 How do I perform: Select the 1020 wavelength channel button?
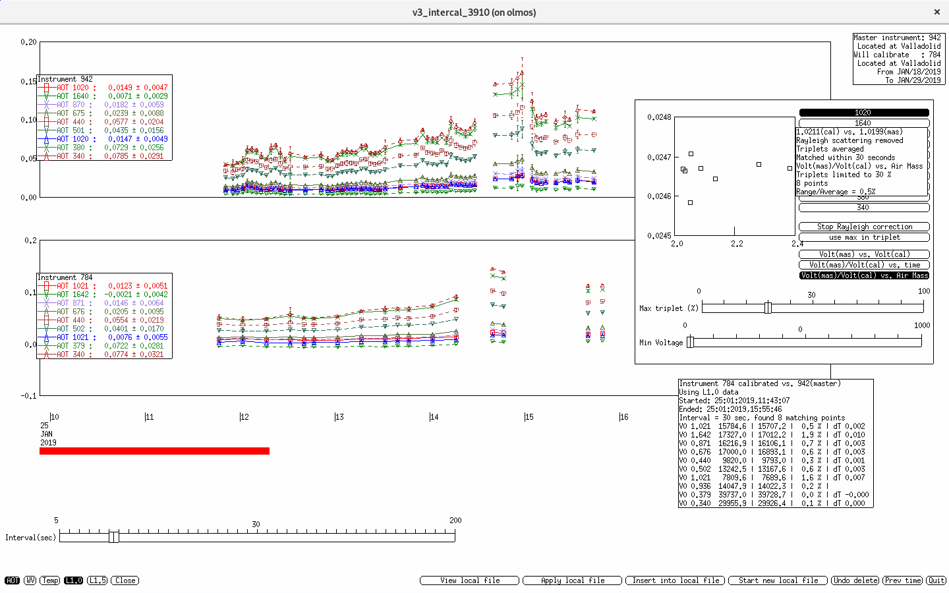[x=864, y=113]
